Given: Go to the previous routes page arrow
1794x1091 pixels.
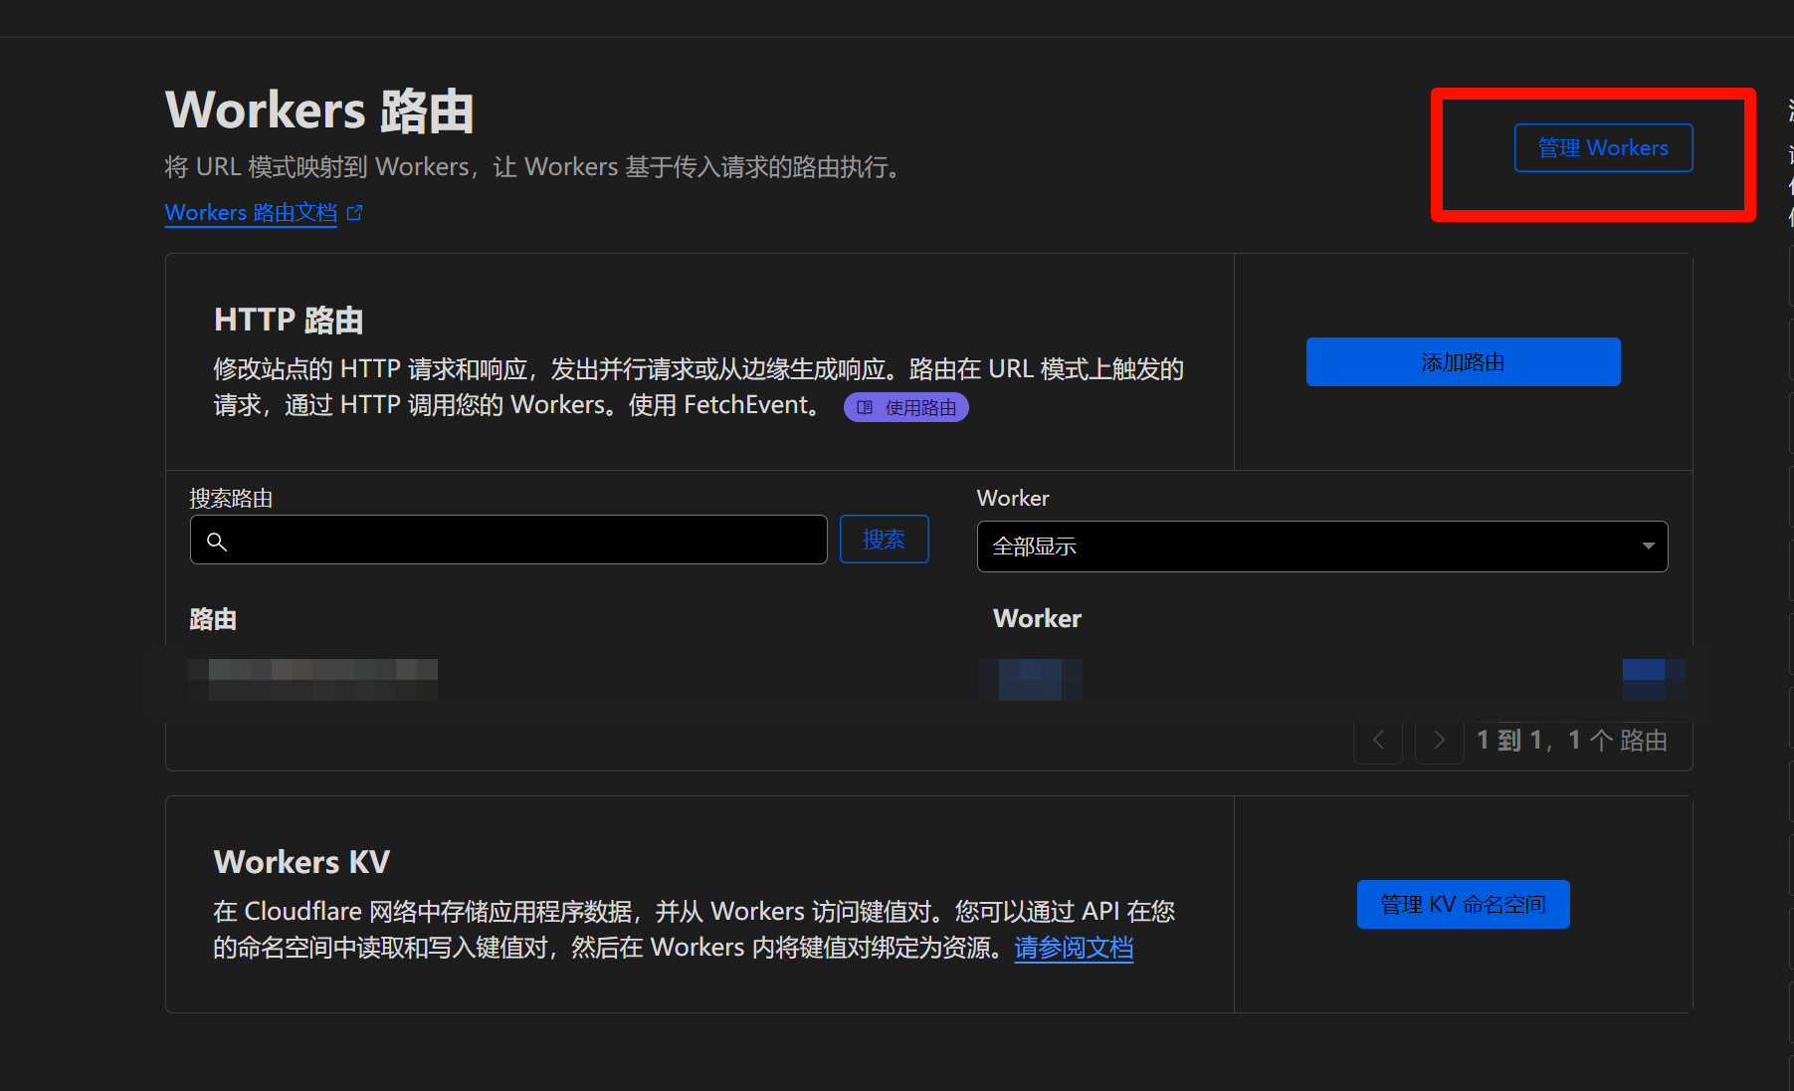Looking at the screenshot, I should (x=1378, y=740).
